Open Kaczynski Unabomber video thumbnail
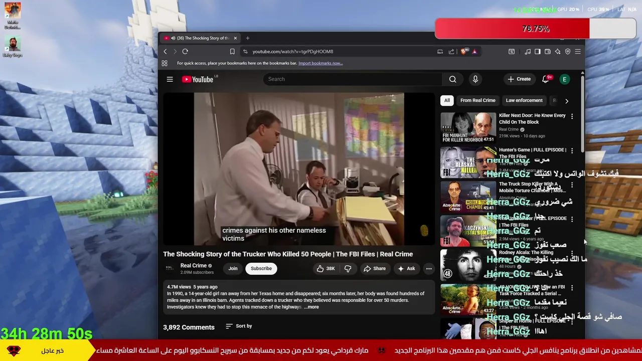Screen dimensions: 642x361 [468, 230]
